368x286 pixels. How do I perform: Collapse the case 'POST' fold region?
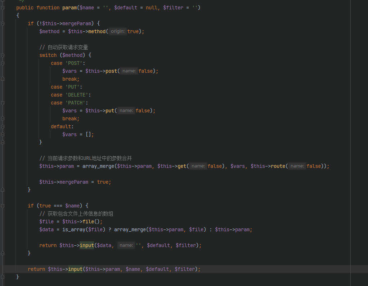[3, 63]
